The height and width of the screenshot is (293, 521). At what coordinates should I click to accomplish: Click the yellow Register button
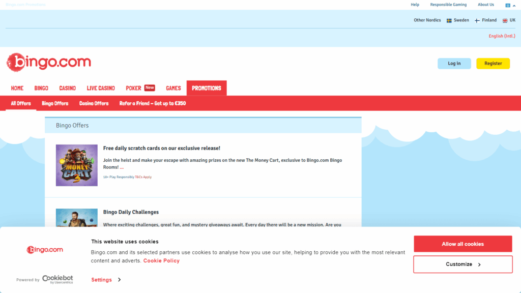click(493, 64)
